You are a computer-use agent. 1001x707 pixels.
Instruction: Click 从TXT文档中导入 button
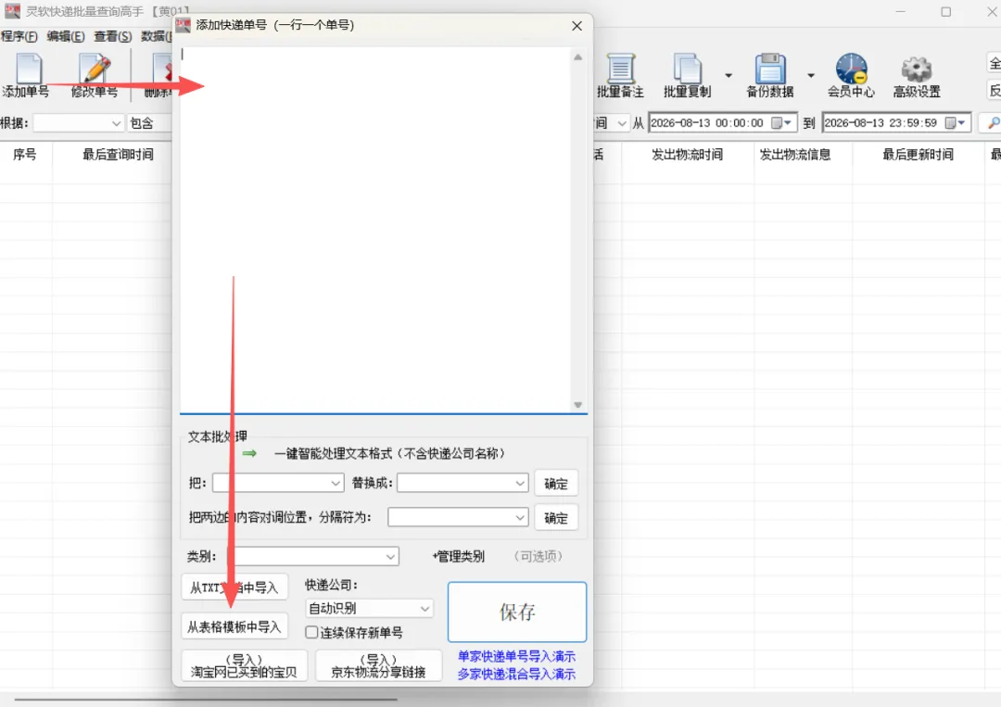point(234,587)
